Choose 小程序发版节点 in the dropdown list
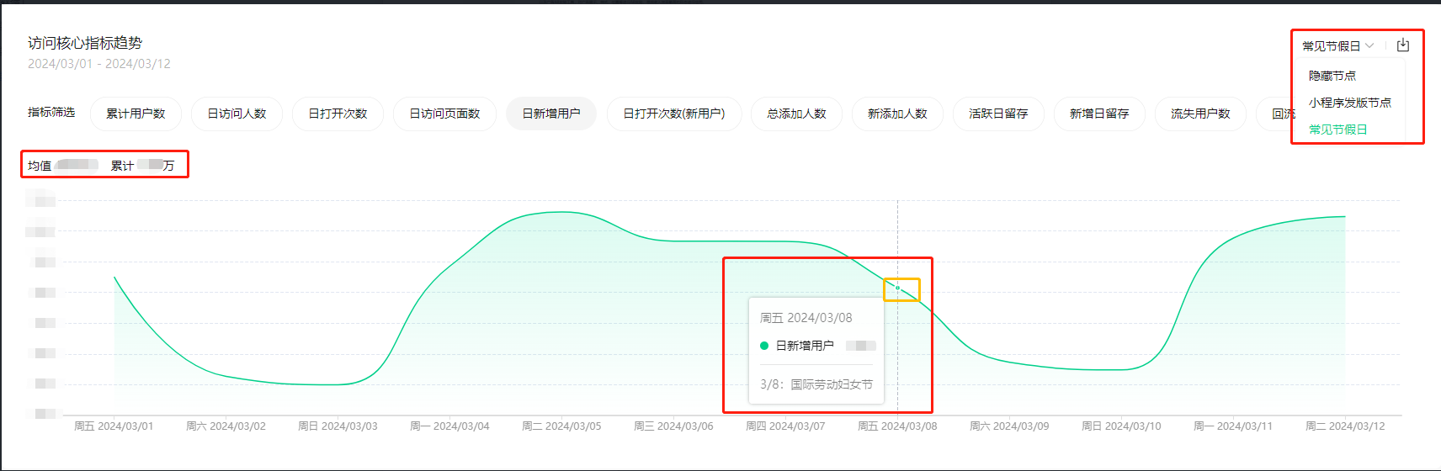 1350,103
